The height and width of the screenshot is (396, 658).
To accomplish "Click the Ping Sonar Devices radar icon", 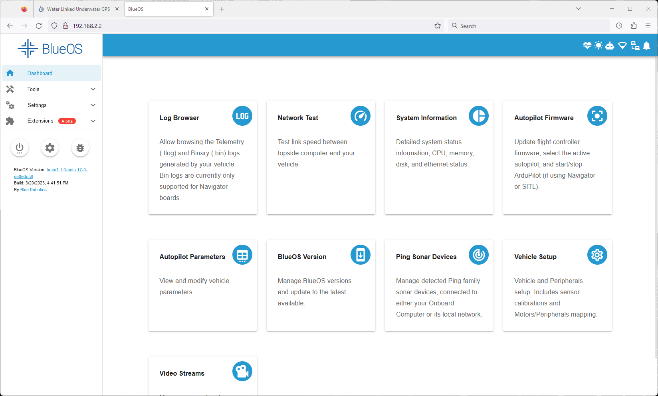I will click(x=479, y=255).
